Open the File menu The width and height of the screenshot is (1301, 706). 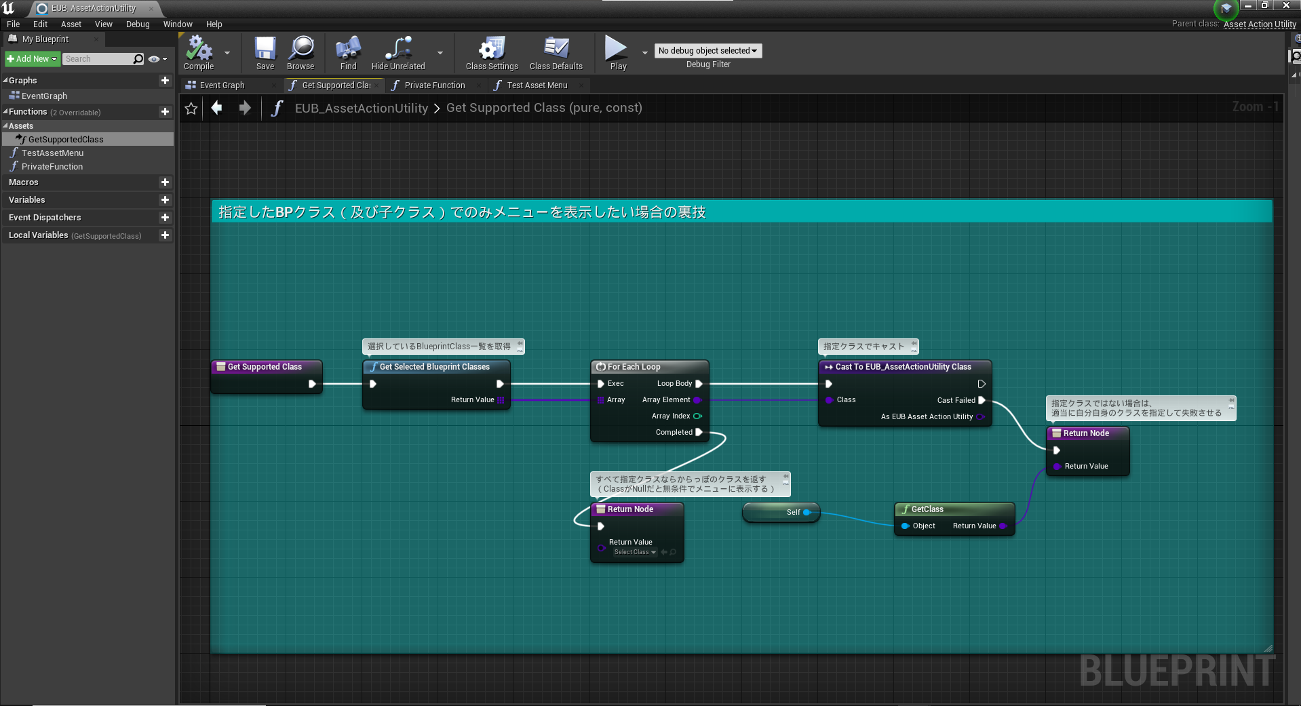click(x=14, y=24)
